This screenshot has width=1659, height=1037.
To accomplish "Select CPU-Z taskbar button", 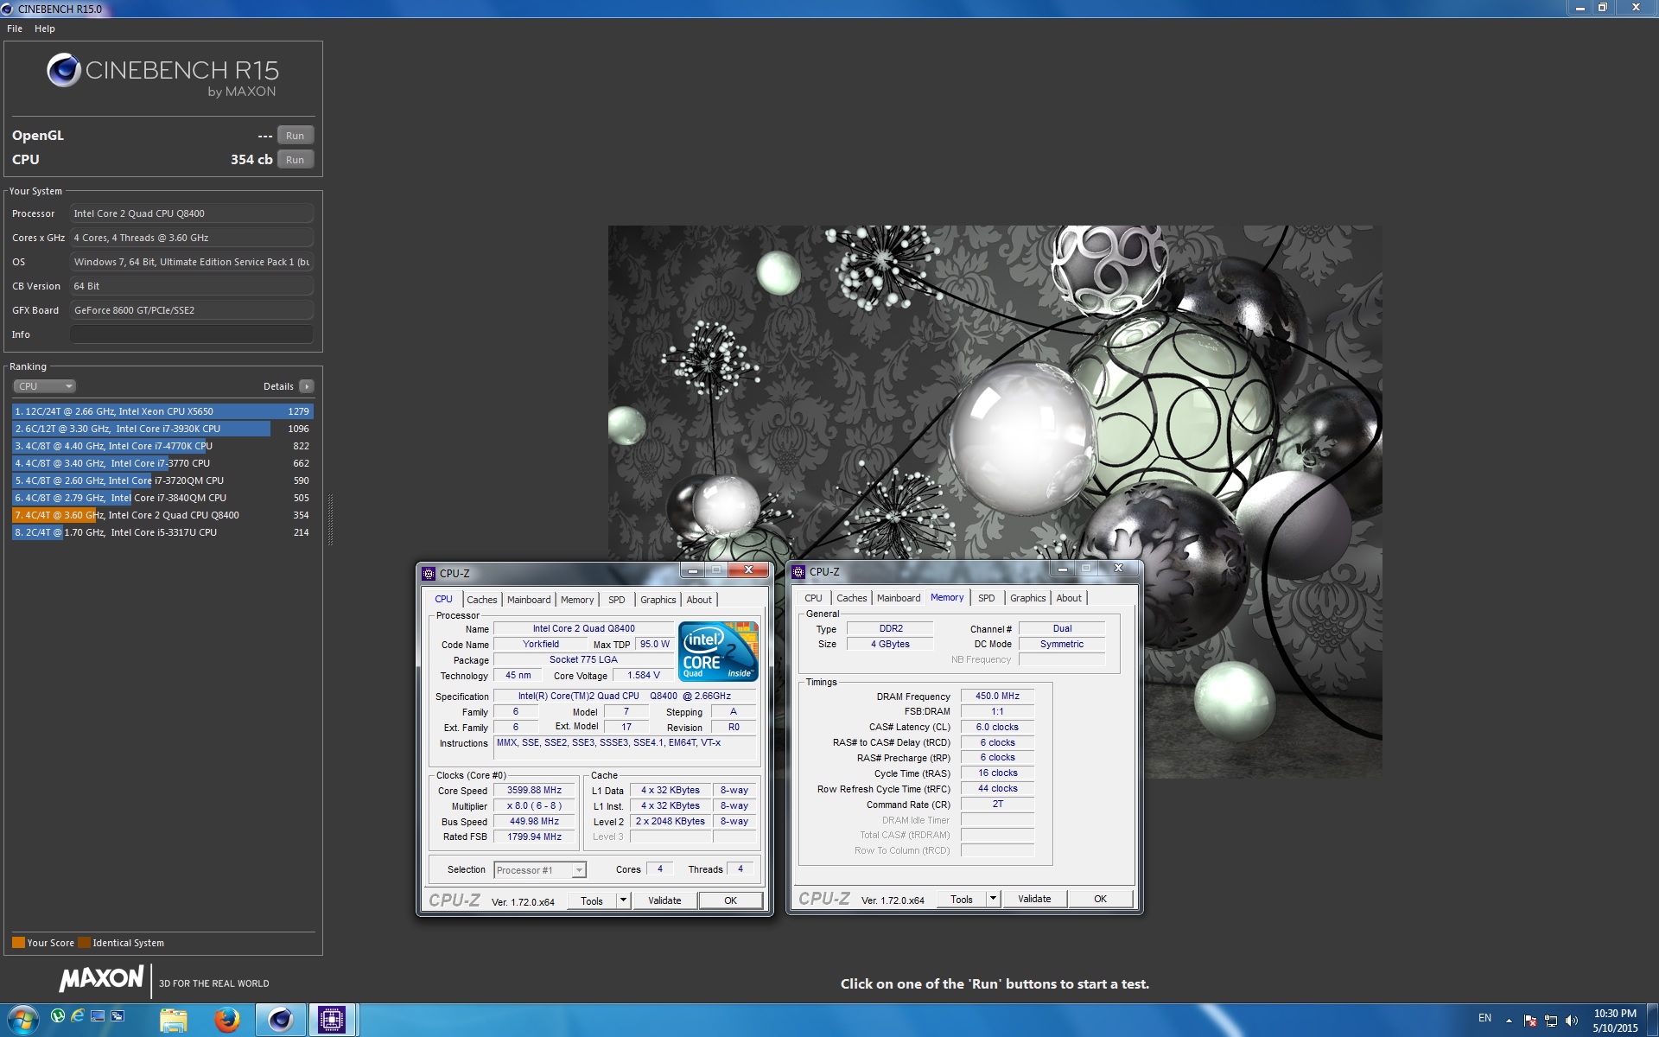I will click(x=332, y=1021).
